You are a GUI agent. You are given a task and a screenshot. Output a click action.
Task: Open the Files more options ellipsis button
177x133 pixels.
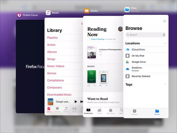(164, 21)
